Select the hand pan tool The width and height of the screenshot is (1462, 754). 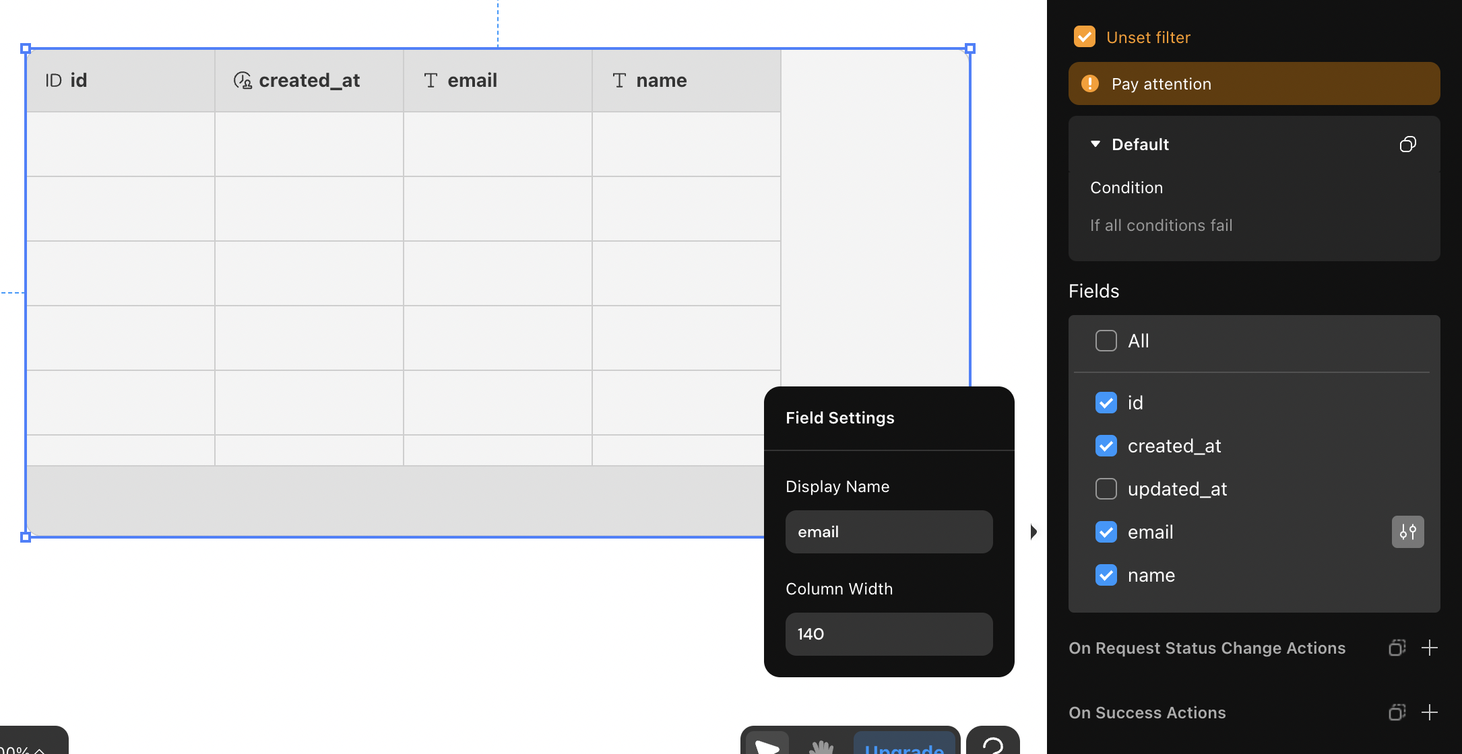point(821,746)
